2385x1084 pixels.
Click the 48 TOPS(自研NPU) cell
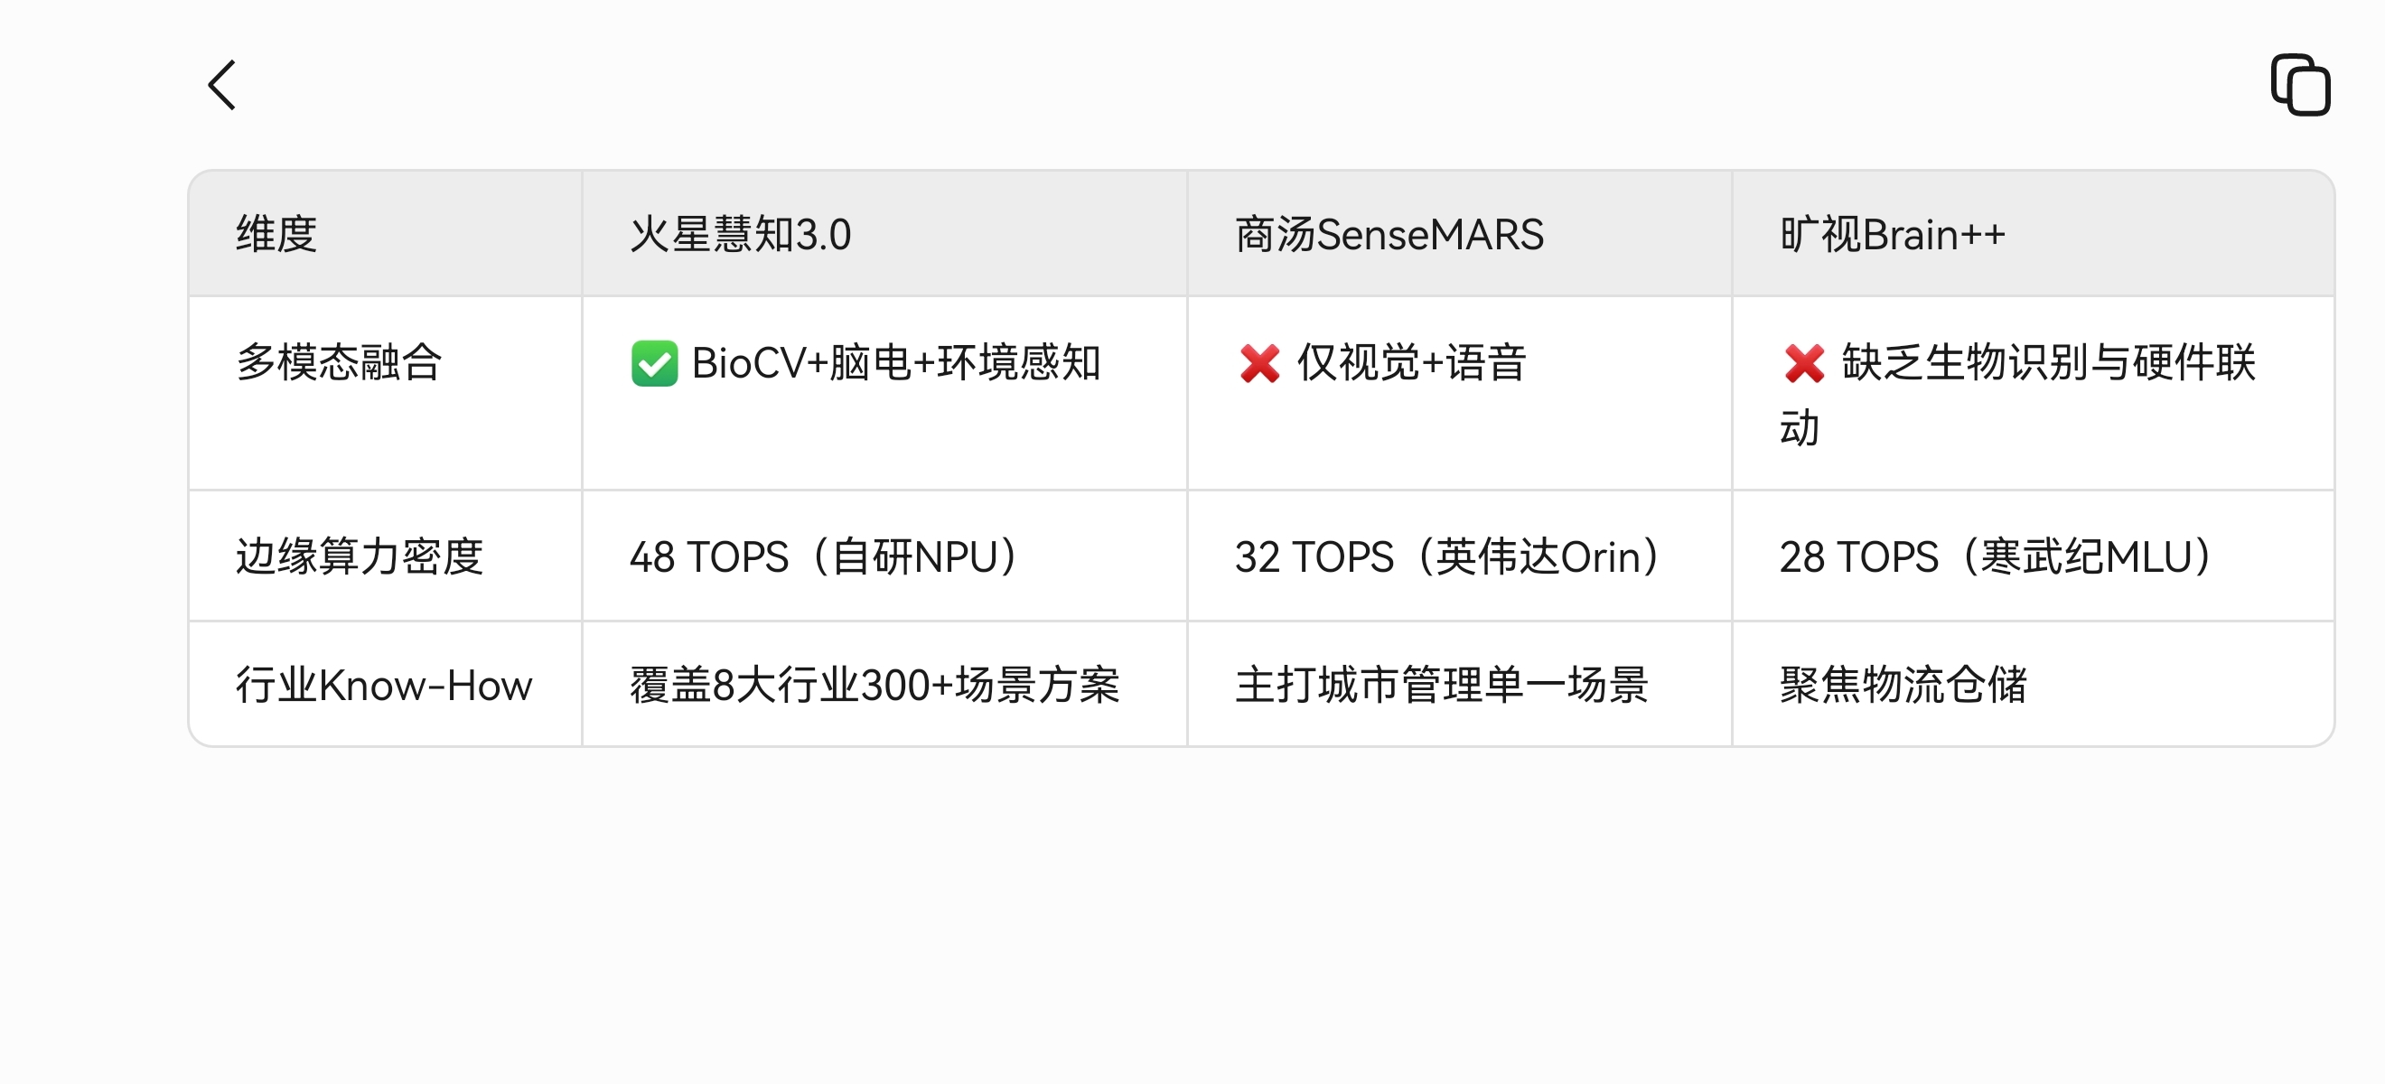pyautogui.click(x=884, y=556)
